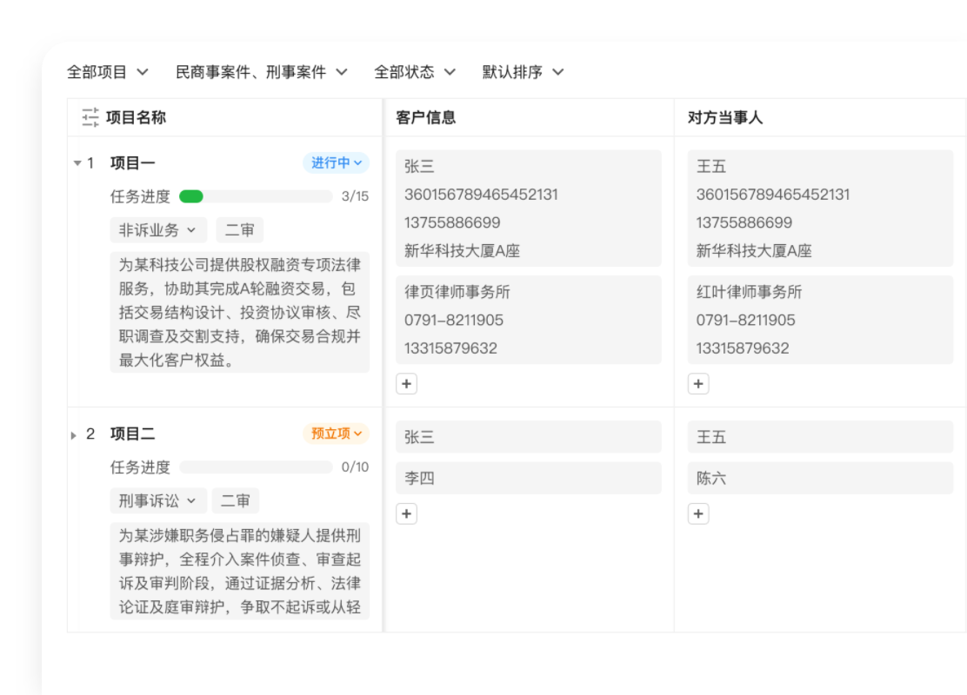Image resolution: width=967 pixels, height=695 pixels.
Task: Click phone 13315879632 under 红叶律师事务所
Action: click(743, 348)
